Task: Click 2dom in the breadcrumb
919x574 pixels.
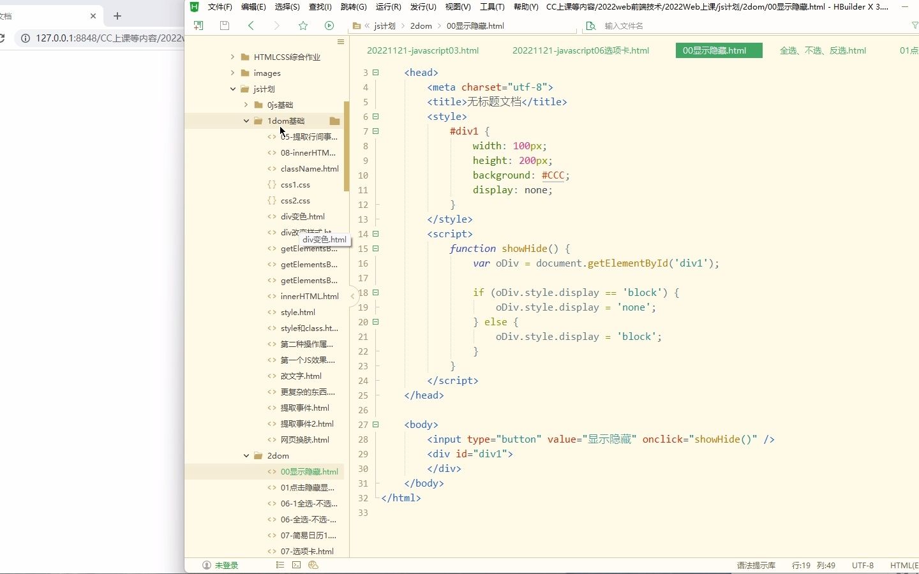Action: pos(421,26)
